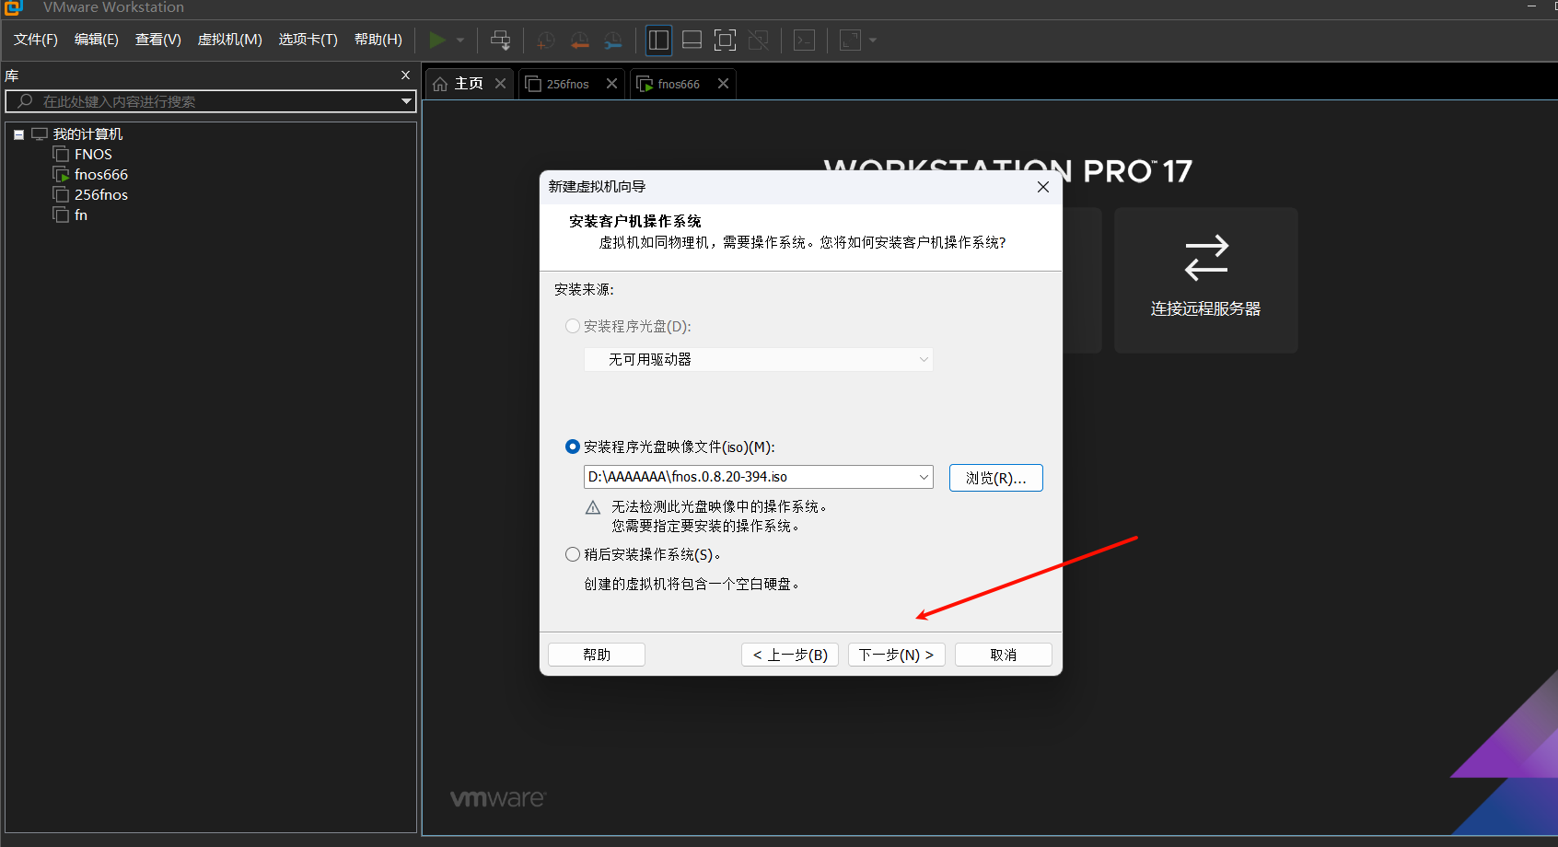This screenshot has width=1558, height=847.
Task: Click the green power-on play icon
Action: pos(437,40)
